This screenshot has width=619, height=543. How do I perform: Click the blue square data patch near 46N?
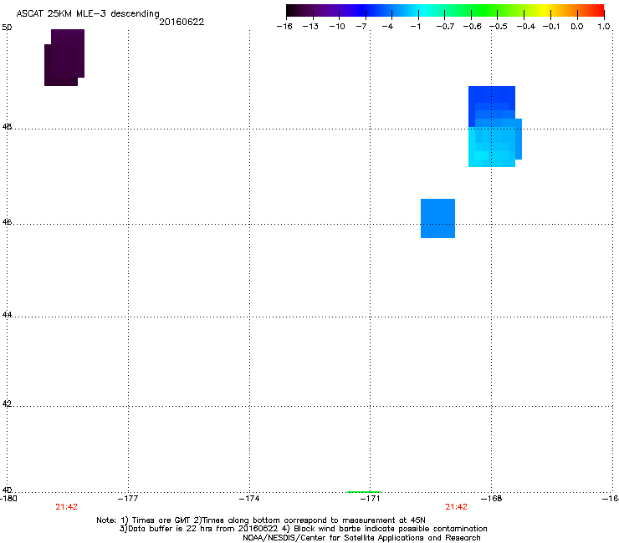(437, 219)
